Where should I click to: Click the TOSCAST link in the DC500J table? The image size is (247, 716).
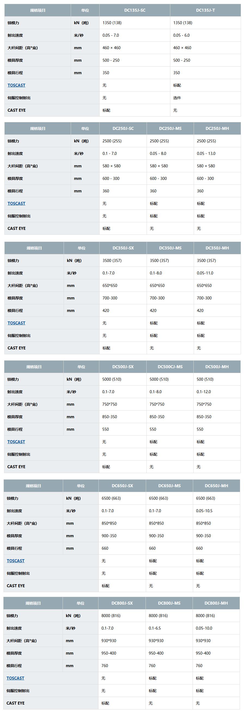pos(16,442)
